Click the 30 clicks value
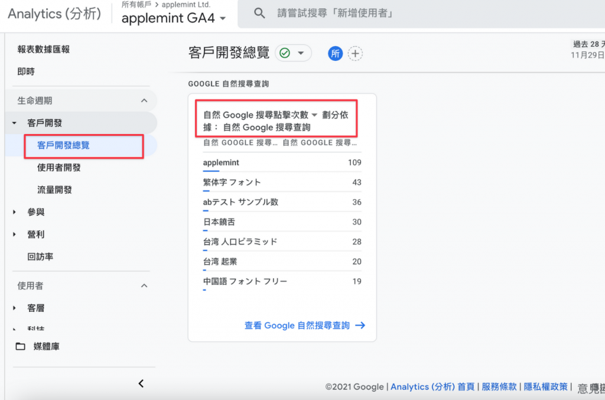 [x=357, y=222]
